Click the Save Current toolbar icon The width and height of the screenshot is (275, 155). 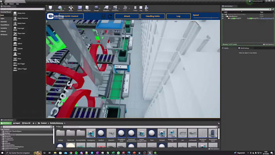pos(50,8)
